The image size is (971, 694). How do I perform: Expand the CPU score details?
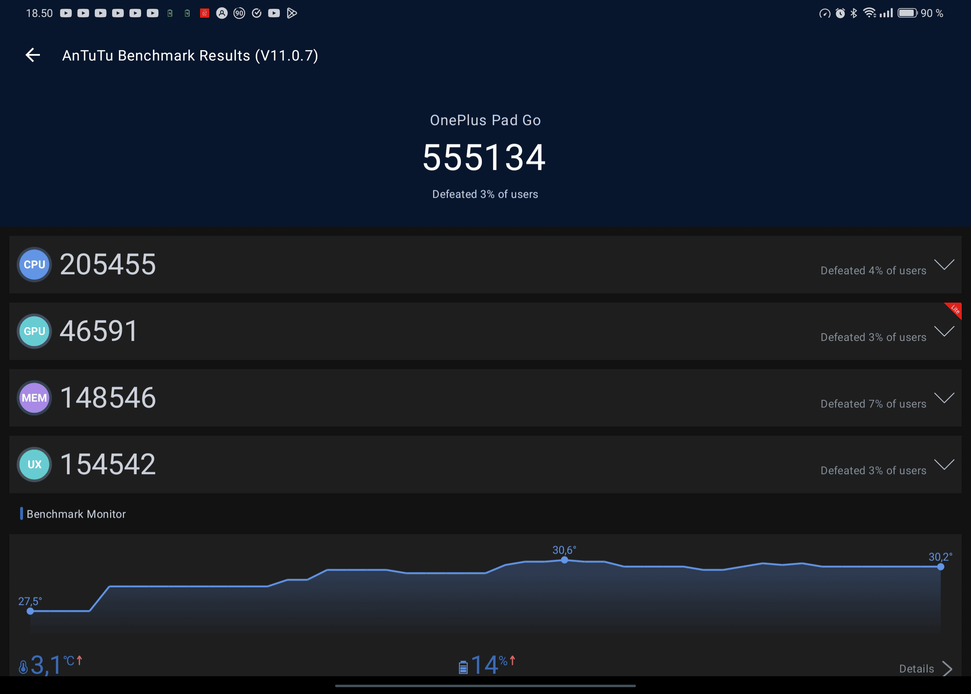944,265
